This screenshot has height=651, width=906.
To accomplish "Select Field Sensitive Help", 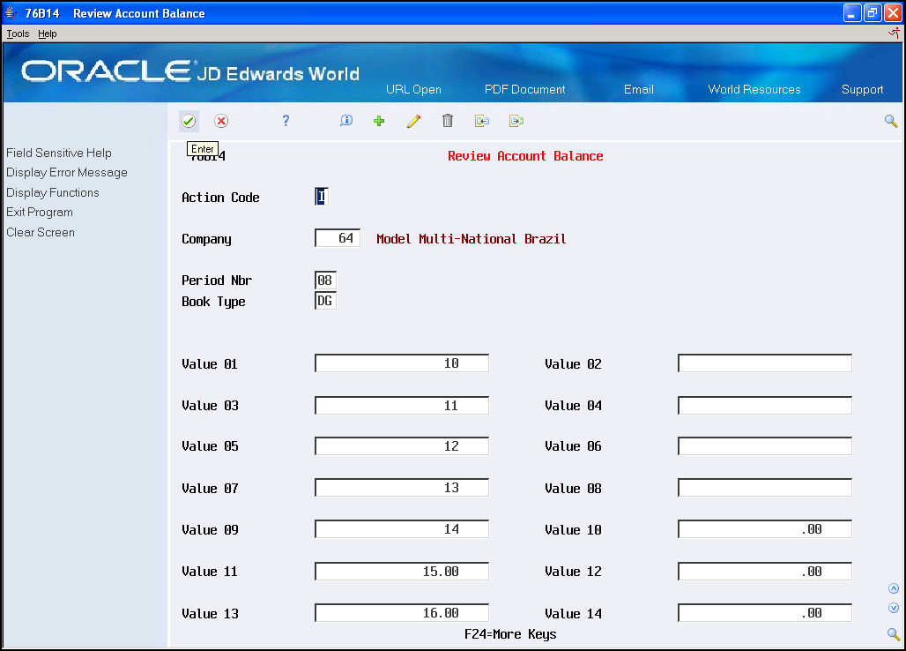I will click(59, 153).
